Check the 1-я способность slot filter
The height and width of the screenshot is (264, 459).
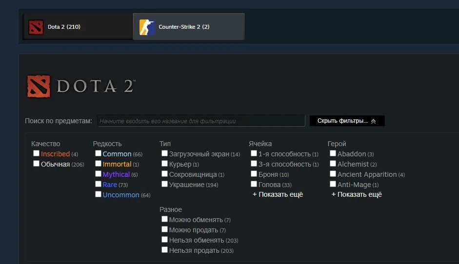(x=254, y=153)
